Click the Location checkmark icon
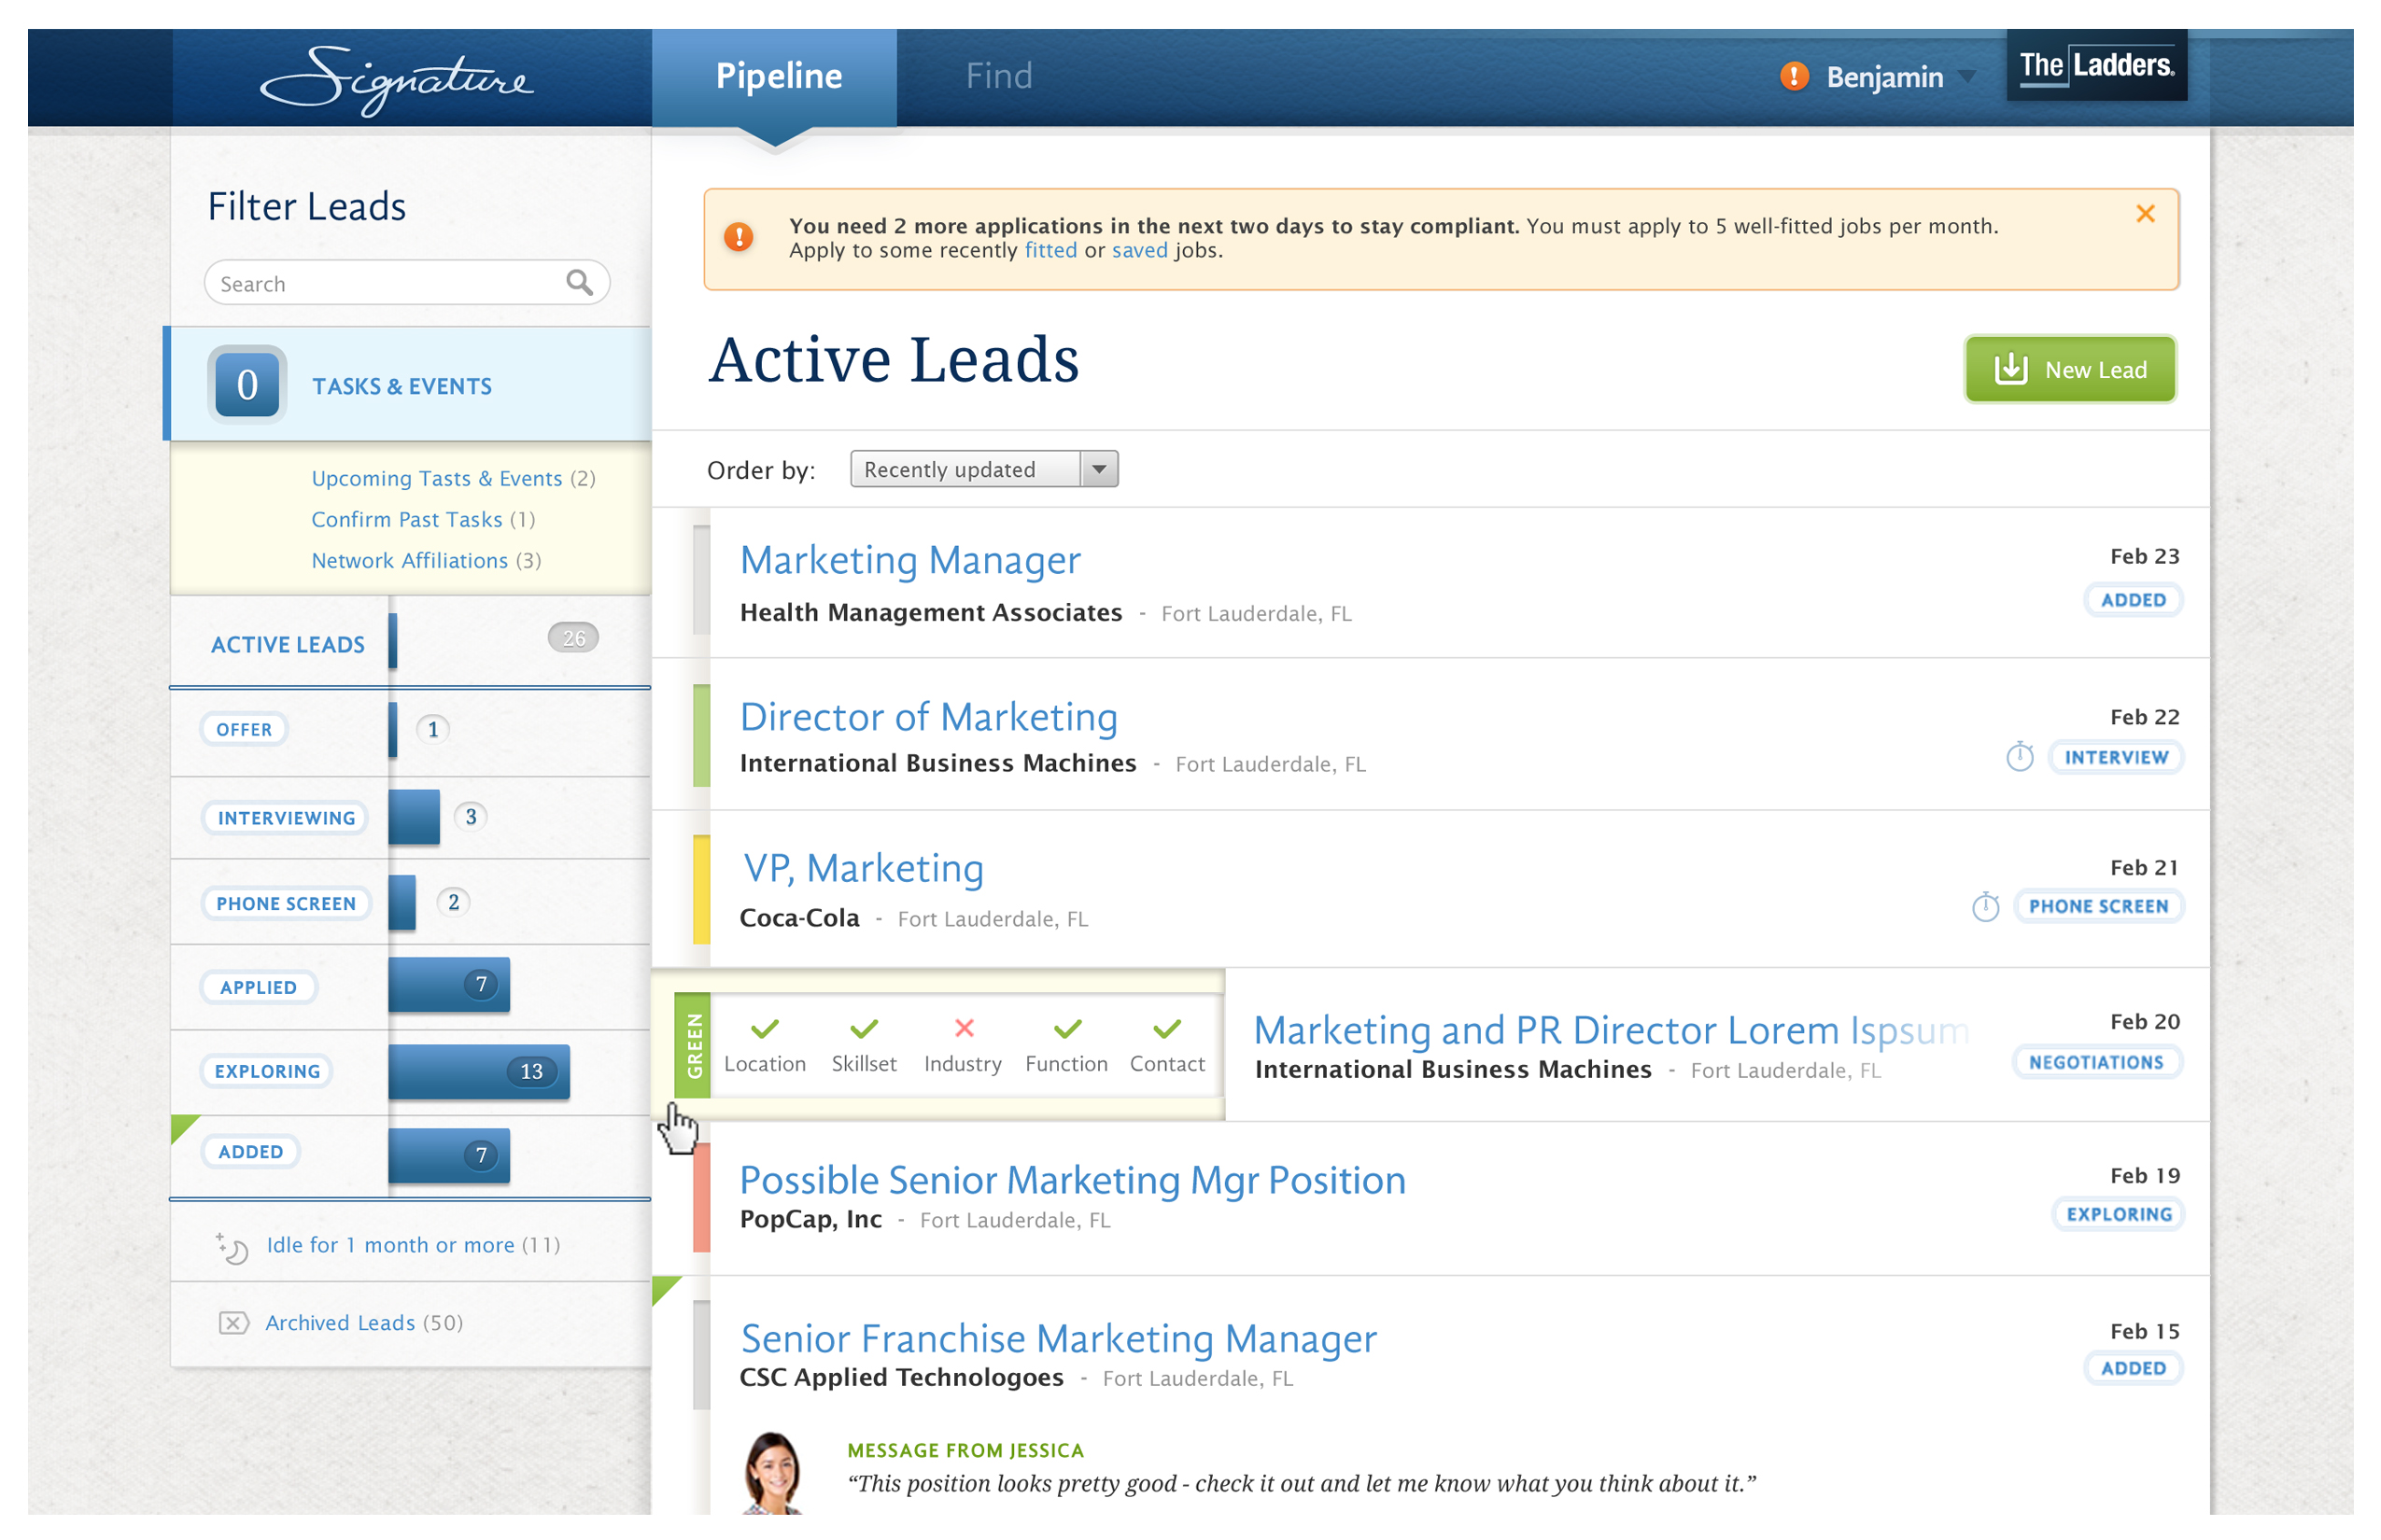The width and height of the screenshot is (2381, 1540). 766,1028
